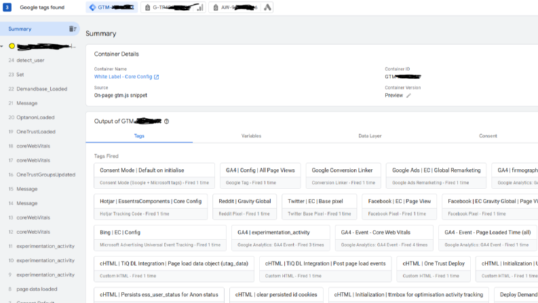
Task: Open the external link icon next to White Label - Core Config
Action: pos(157,77)
